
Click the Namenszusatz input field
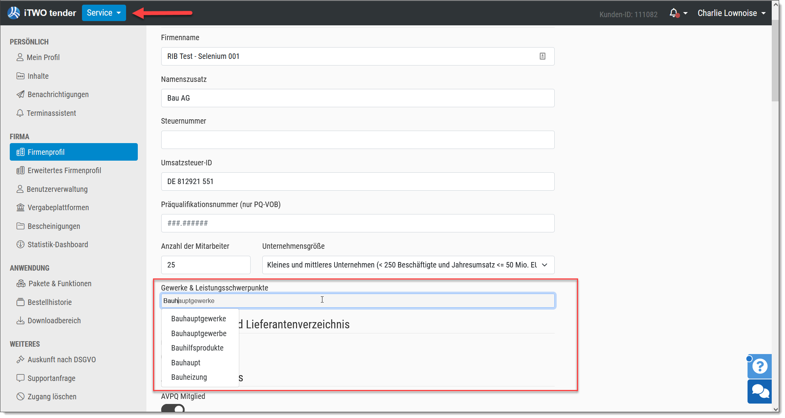(x=358, y=98)
